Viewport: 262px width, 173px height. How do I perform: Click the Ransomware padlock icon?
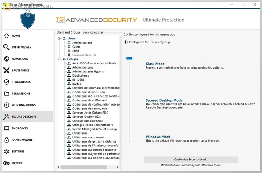click(7, 140)
